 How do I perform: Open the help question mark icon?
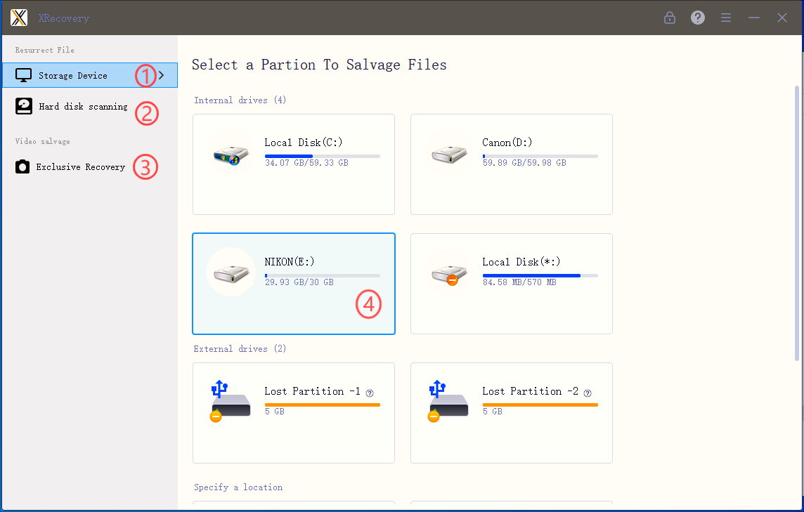(697, 18)
